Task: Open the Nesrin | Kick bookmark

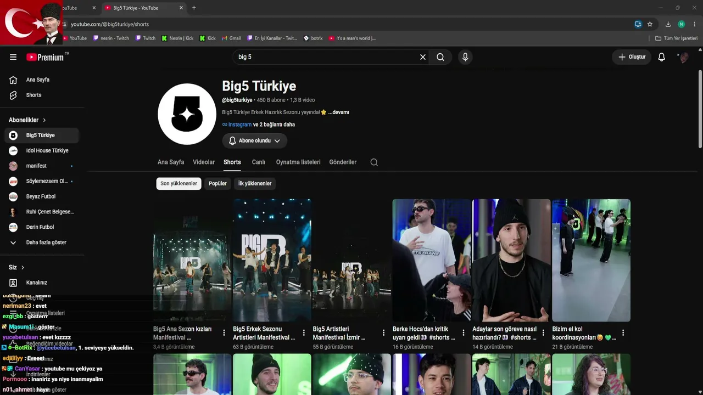Action: point(177,38)
